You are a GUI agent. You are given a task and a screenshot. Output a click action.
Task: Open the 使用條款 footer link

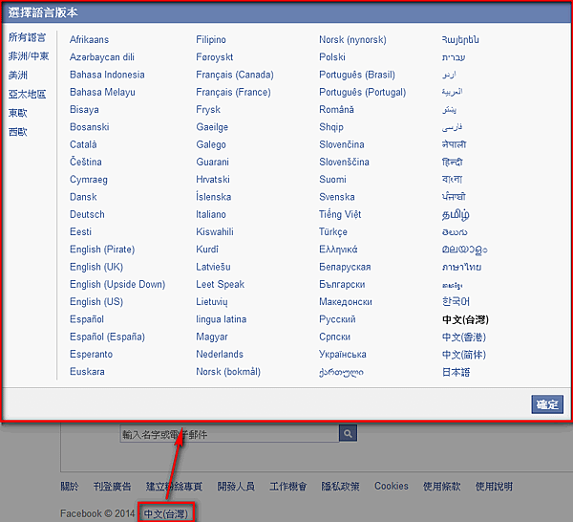441,487
